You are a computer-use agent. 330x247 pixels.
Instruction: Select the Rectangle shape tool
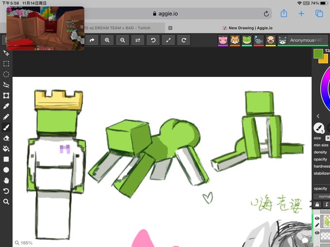(6, 159)
